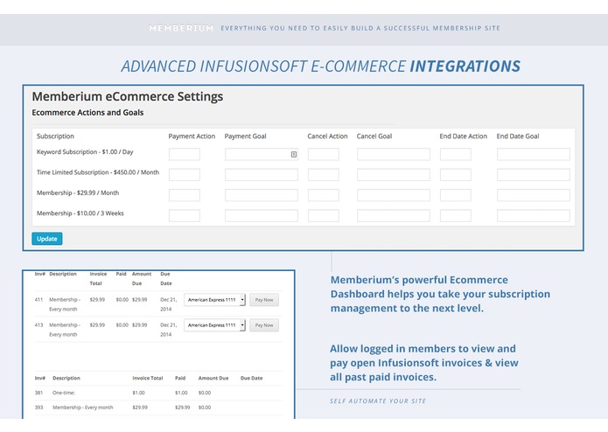Image resolution: width=608 pixels, height=432 pixels.
Task: Click the 'Cancel Action' column header
Action: coord(328,136)
